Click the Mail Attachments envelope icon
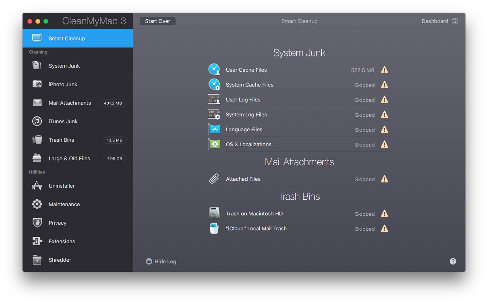Image resolution: width=488 pixels, height=304 pixels. coord(37,103)
